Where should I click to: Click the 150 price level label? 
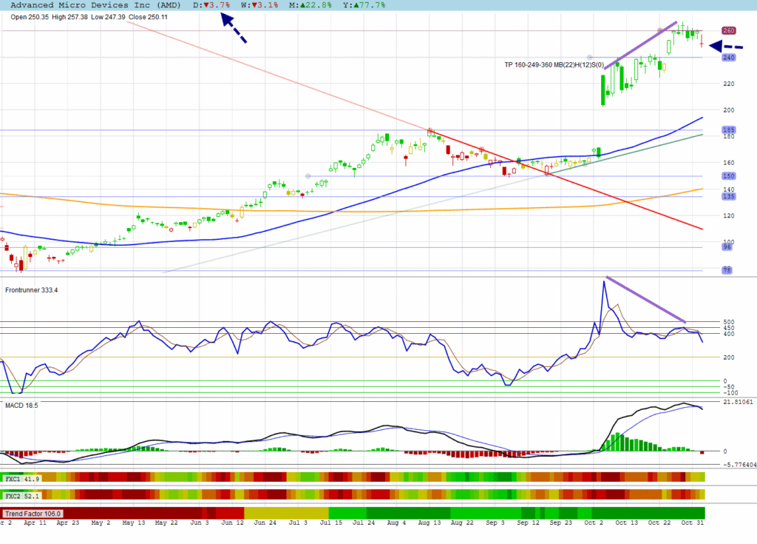tap(728, 176)
